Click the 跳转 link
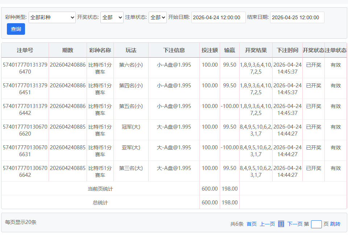Screen dimensions: 348x237 [335, 224]
